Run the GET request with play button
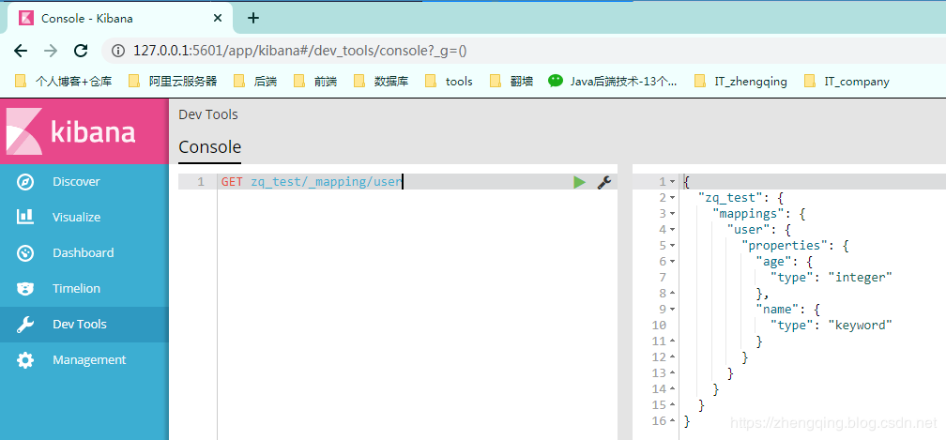This screenshot has width=946, height=440. coord(579,182)
